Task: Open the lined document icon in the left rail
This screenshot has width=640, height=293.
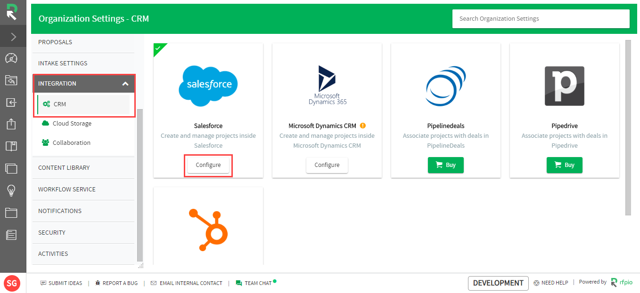Action: click(11, 235)
